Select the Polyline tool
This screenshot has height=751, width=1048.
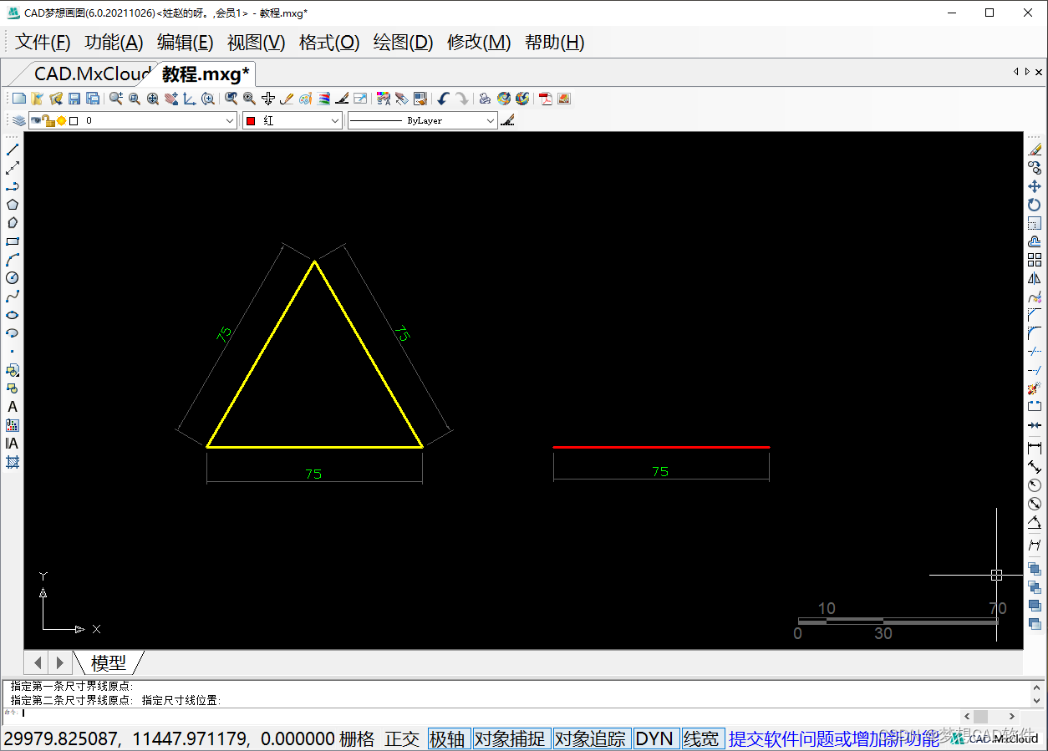click(x=13, y=186)
